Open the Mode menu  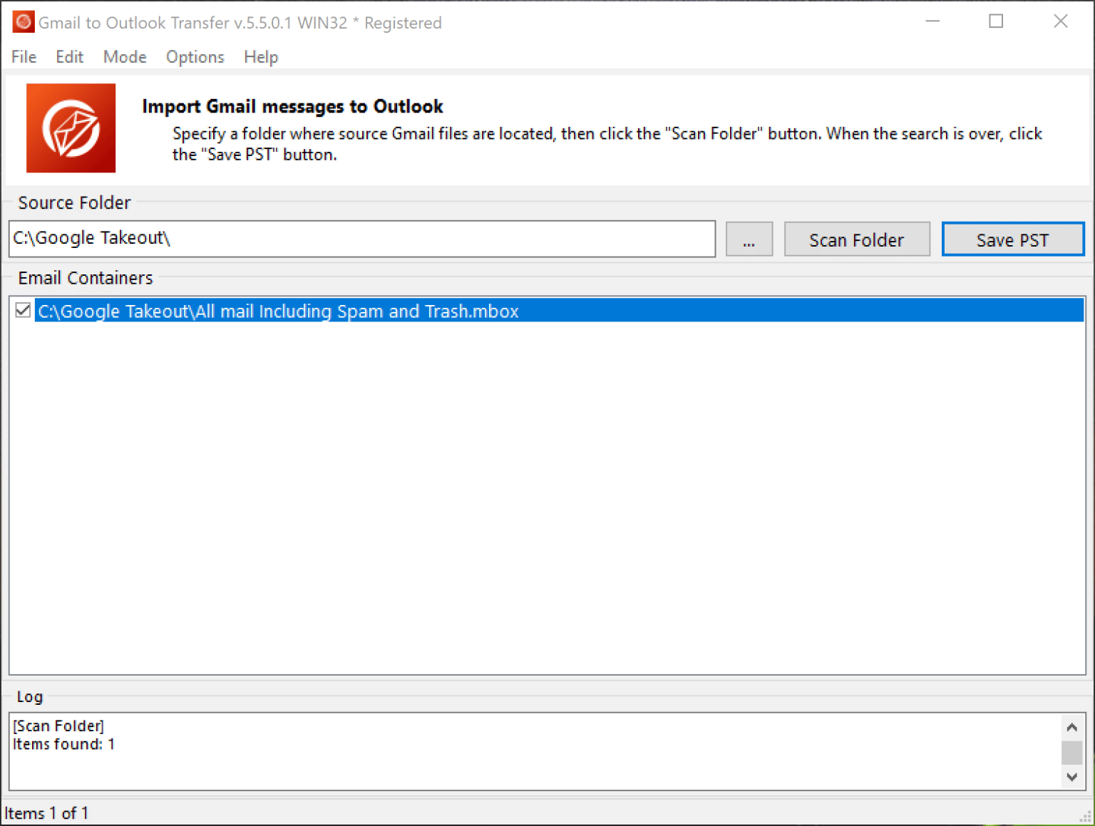(x=125, y=57)
